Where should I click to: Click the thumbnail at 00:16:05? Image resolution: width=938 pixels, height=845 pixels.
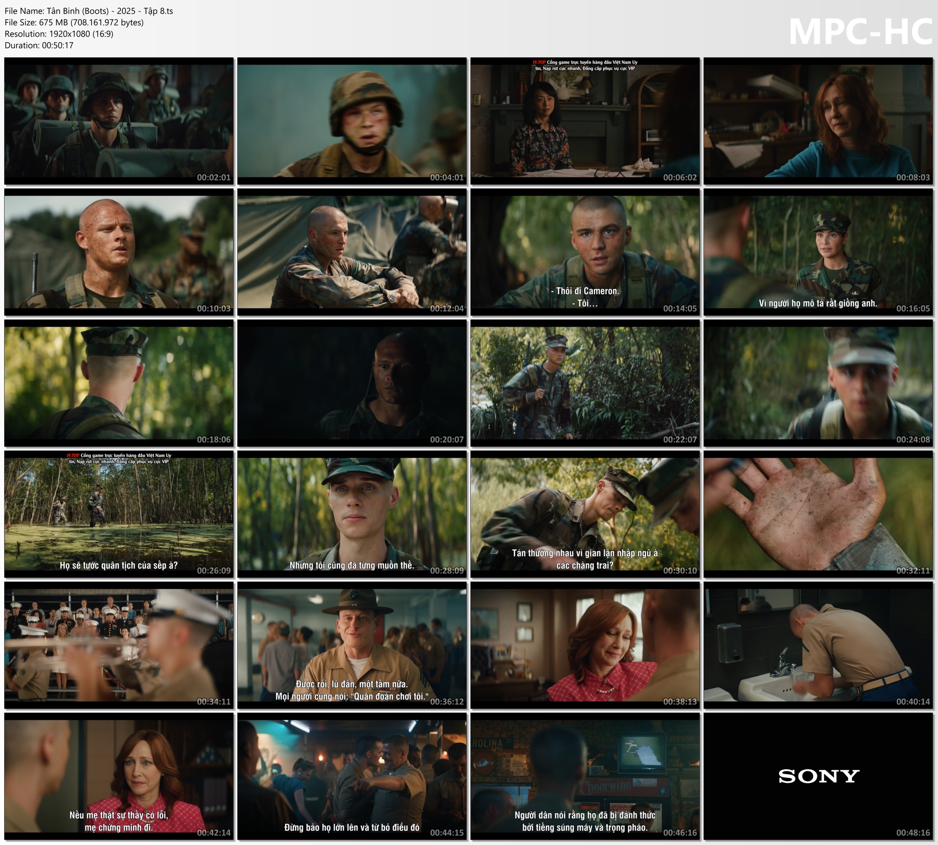[x=818, y=252]
